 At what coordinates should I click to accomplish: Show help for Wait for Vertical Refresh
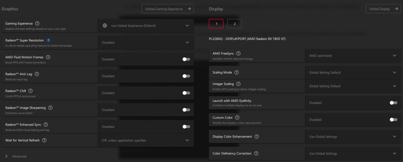click(x=44, y=140)
